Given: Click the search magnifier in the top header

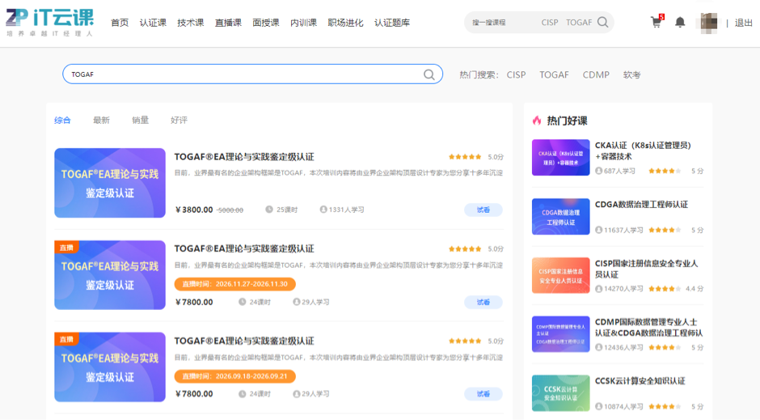Looking at the screenshot, I should coord(603,23).
